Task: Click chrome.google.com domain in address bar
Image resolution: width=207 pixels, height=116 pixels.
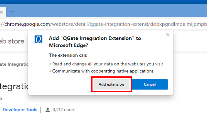Action: pyautogui.click(x=27, y=24)
